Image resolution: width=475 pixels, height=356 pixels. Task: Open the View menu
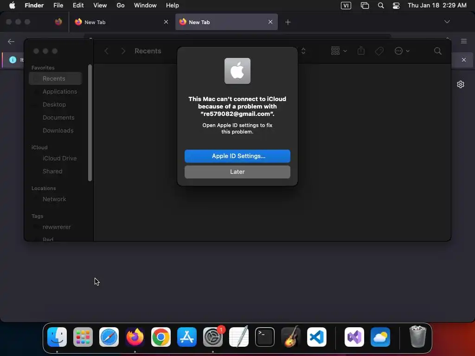(100, 5)
